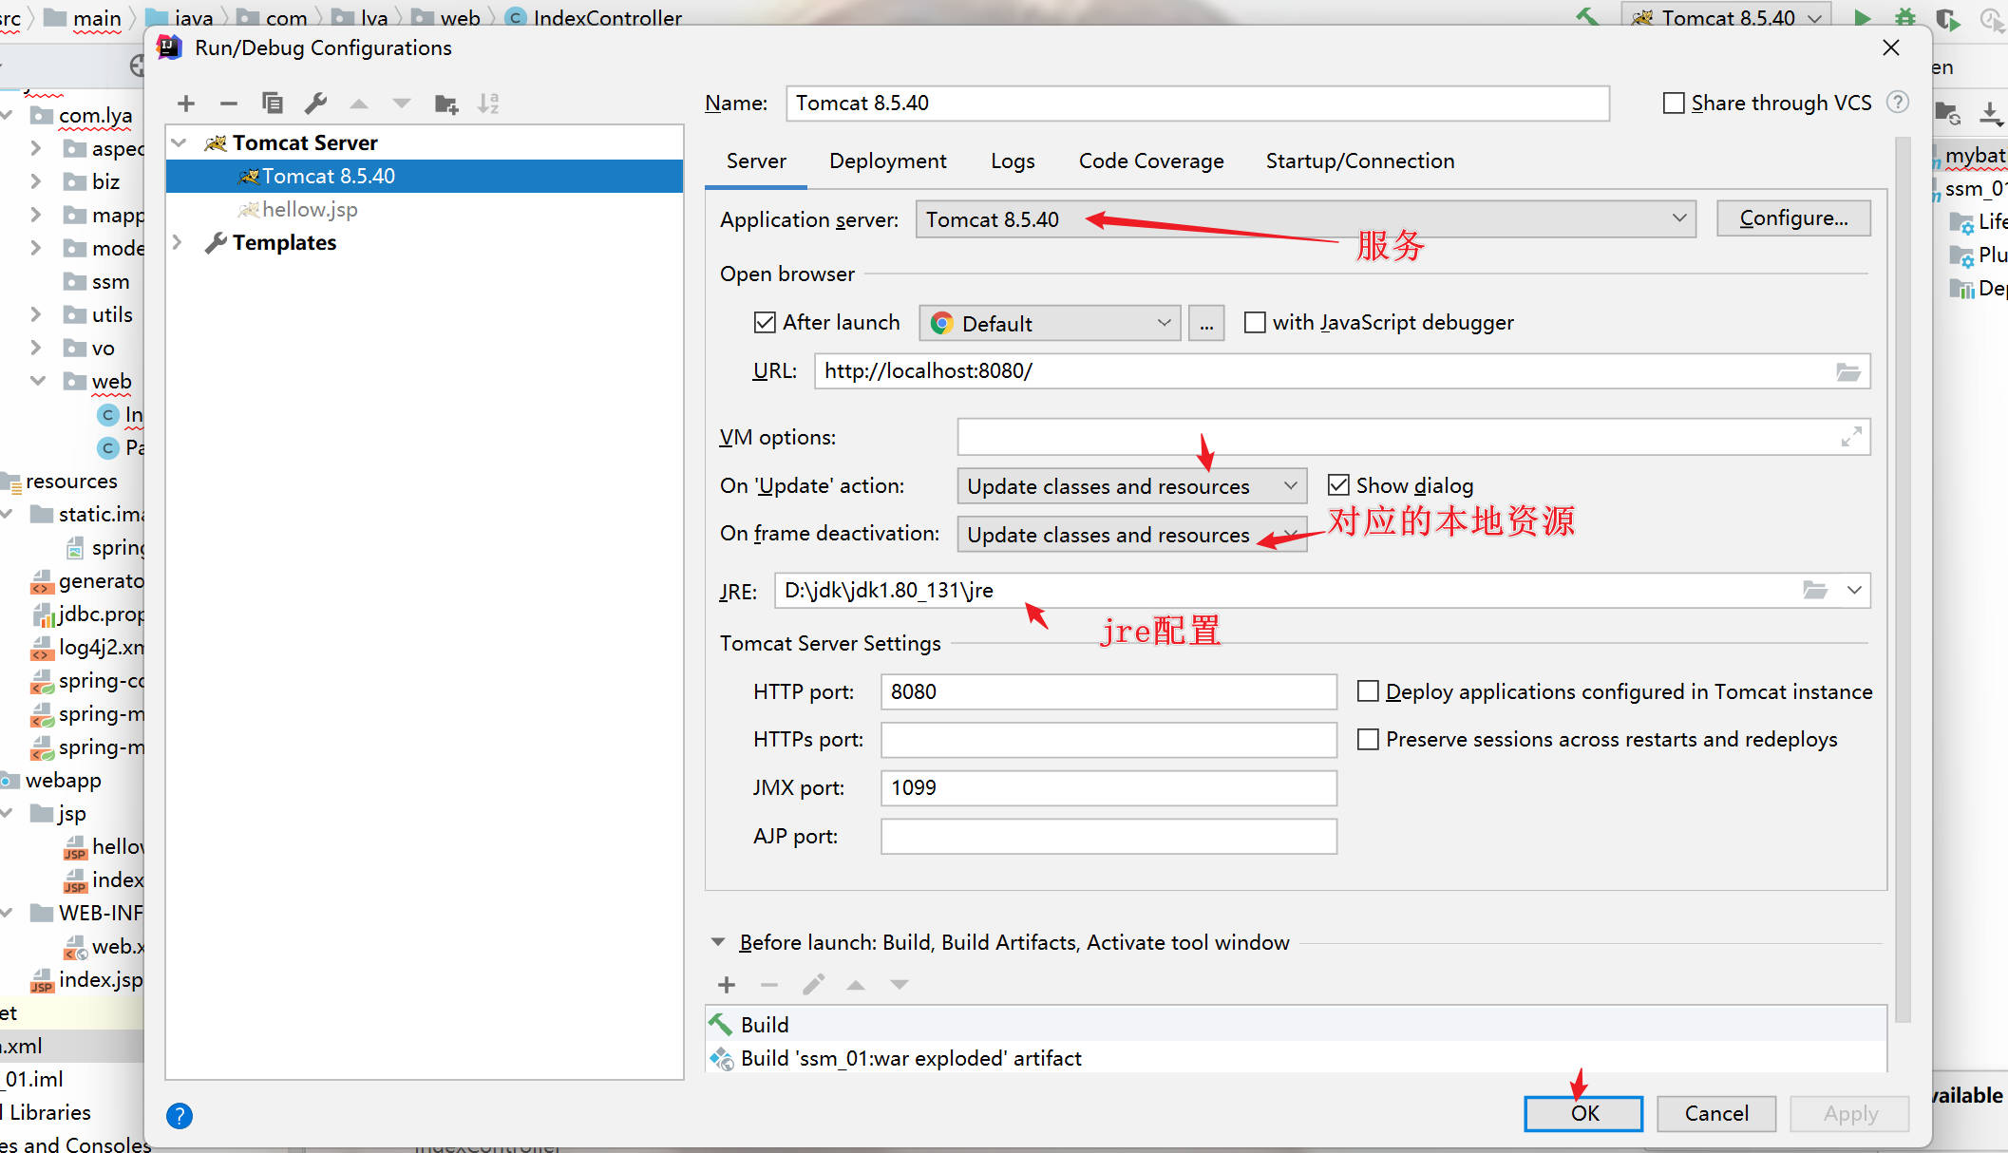Click the add new configuration plus icon
Image resolution: width=2008 pixels, height=1153 pixels.
click(186, 104)
